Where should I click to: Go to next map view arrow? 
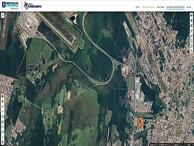tap(2, 132)
